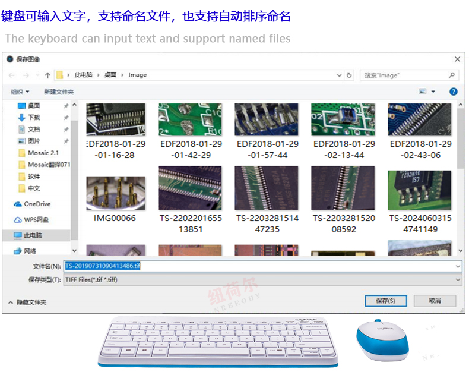Open the 组织 menu

point(20,92)
